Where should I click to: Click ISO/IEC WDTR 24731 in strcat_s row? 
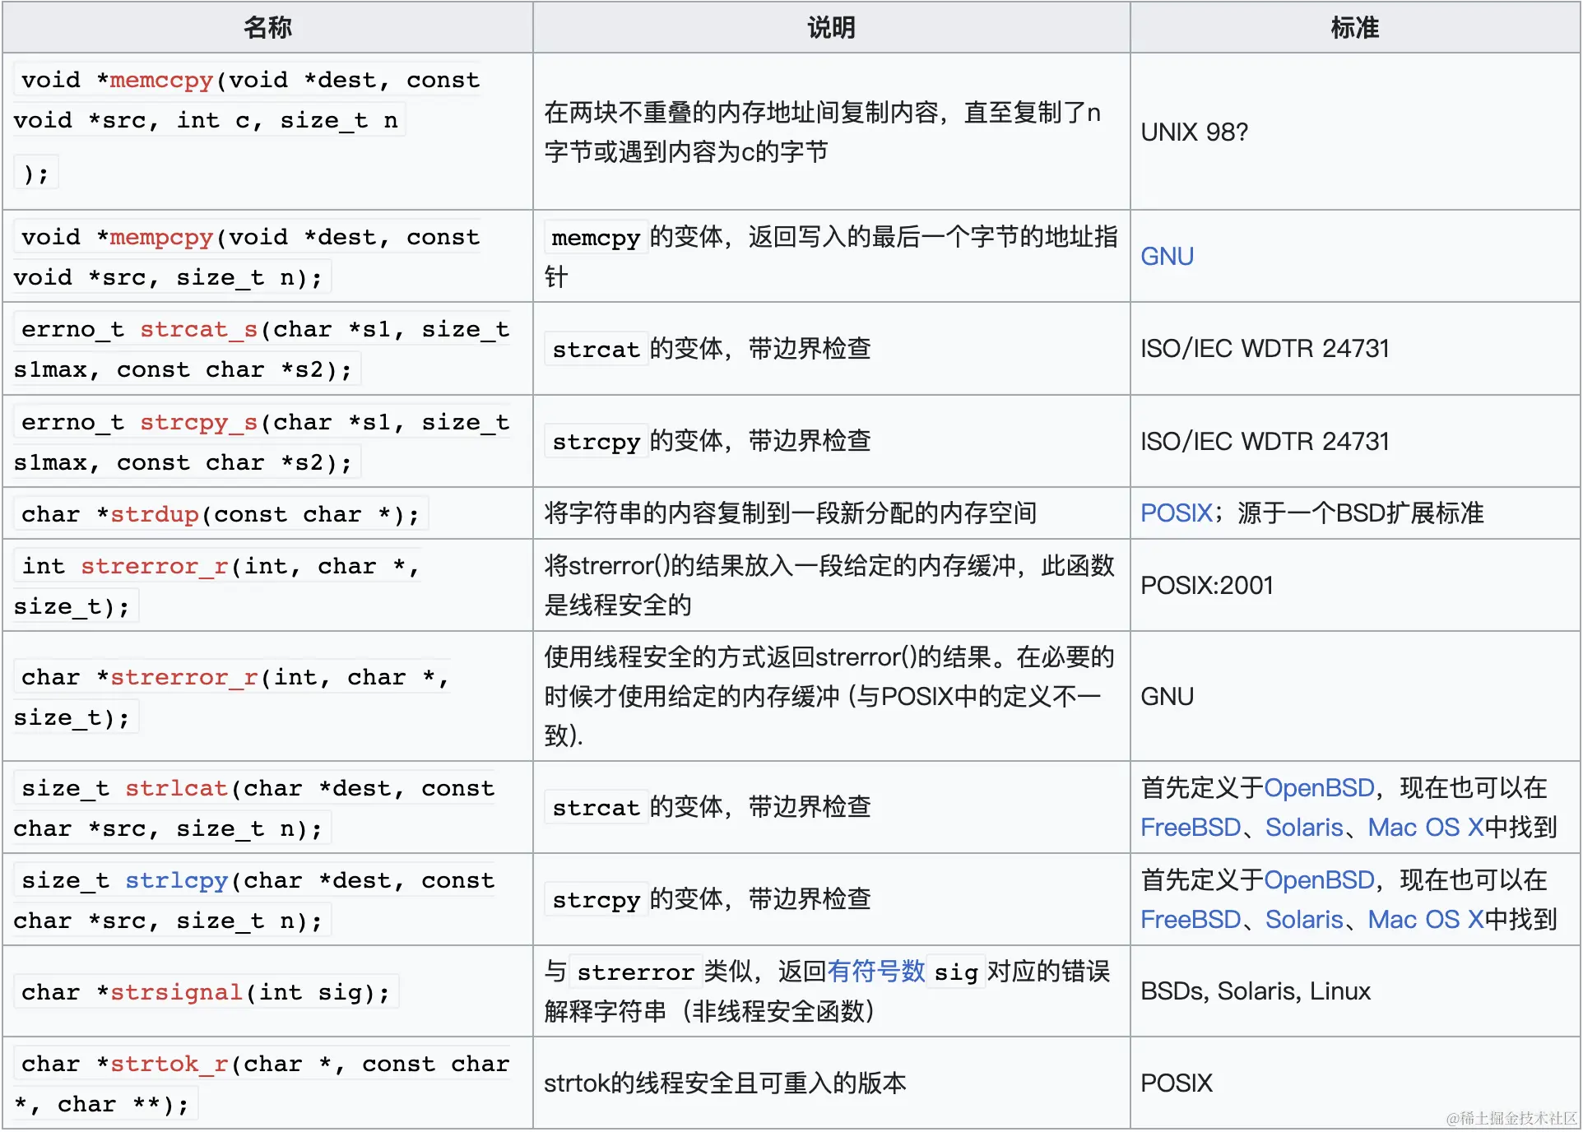tap(1265, 349)
